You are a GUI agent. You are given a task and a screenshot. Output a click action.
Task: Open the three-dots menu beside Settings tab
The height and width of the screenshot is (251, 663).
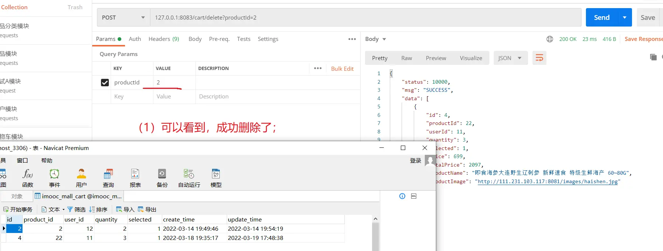[x=352, y=39]
